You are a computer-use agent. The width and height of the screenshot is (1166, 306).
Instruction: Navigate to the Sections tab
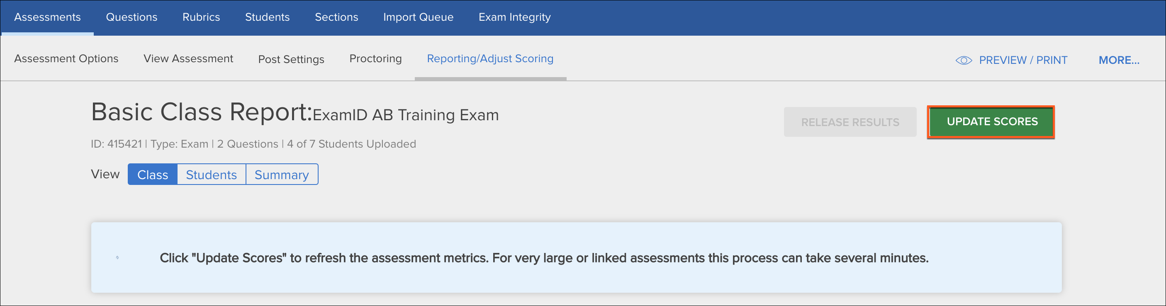point(336,17)
